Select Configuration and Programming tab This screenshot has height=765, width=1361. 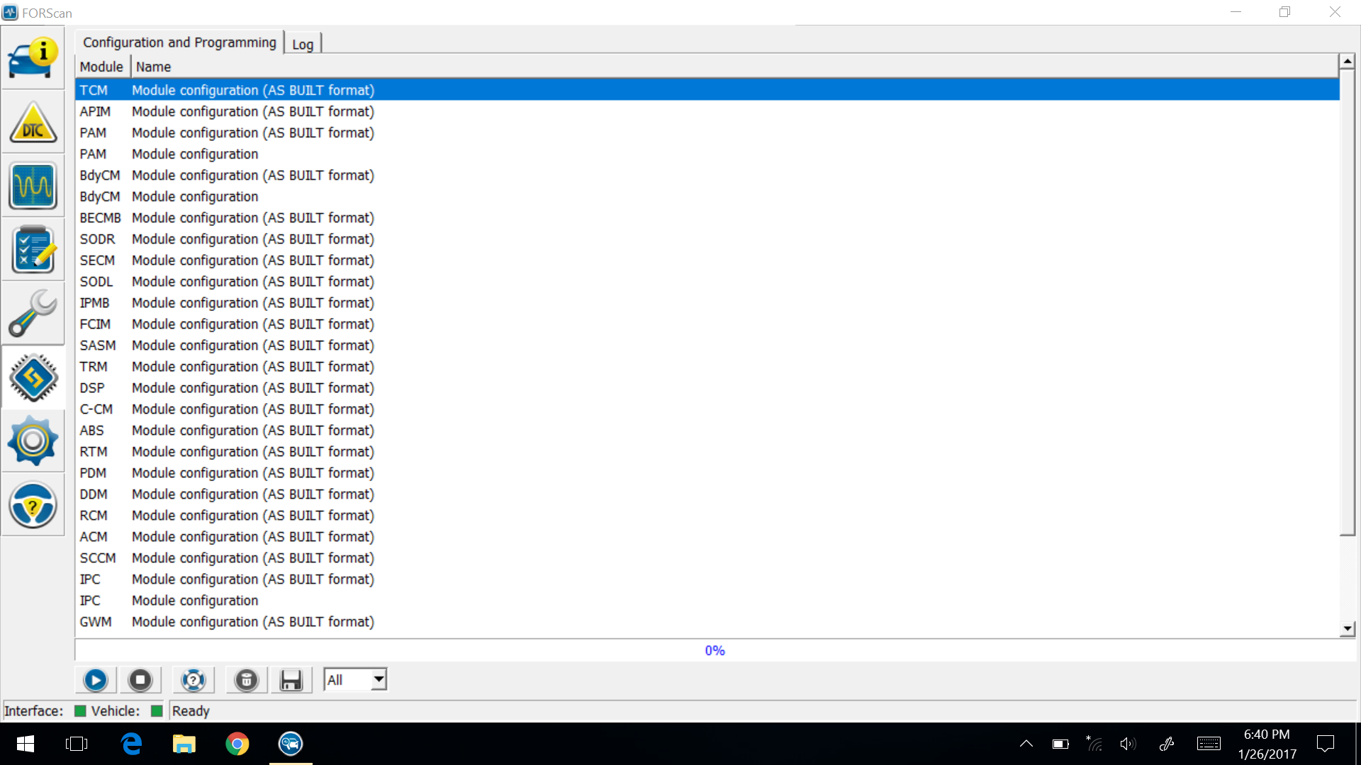tap(179, 42)
